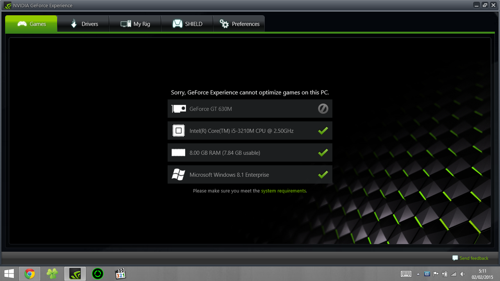500x281 pixels.
Task: Switch to the Games tab
Action: point(31,24)
